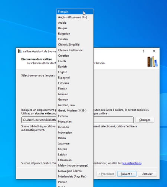
Task: Pick Espagnol from the list
Action: click(75, 77)
